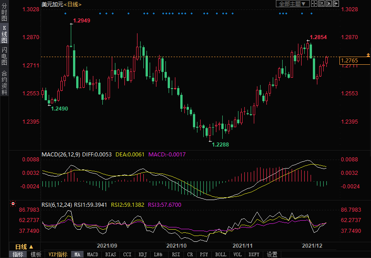Toggle the MA indicator

click(78, 254)
